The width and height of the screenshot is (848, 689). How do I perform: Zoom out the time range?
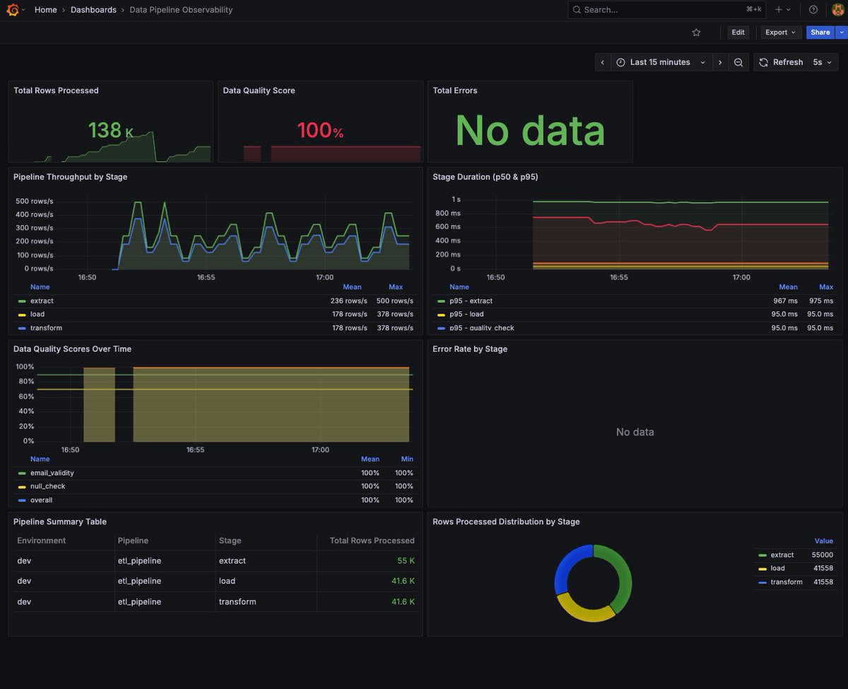point(738,62)
